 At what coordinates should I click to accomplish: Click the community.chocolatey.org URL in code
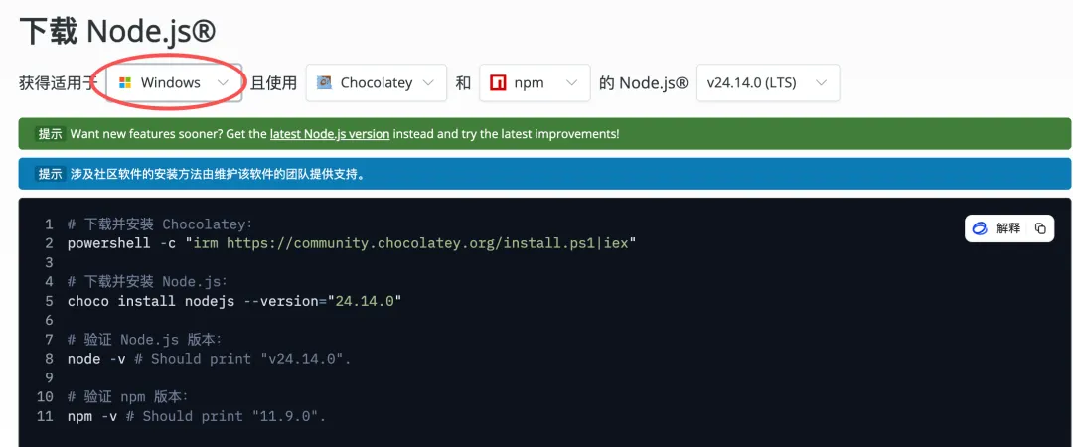coord(411,243)
